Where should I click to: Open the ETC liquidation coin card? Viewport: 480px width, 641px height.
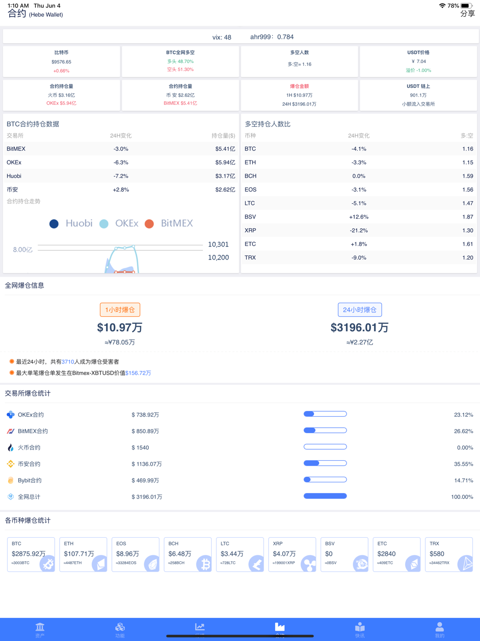397,555
